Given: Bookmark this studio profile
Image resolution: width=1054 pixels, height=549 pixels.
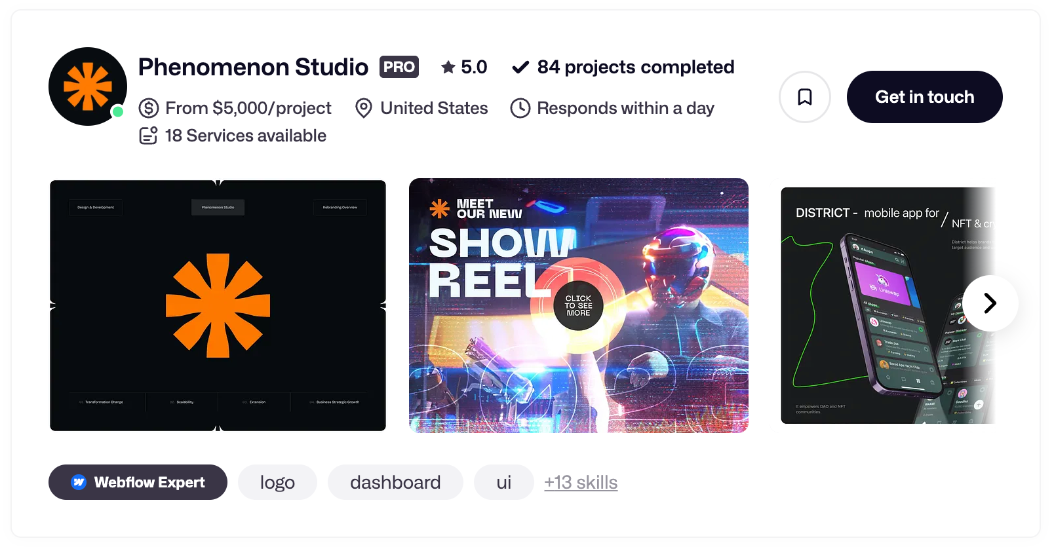Looking at the screenshot, I should point(804,97).
